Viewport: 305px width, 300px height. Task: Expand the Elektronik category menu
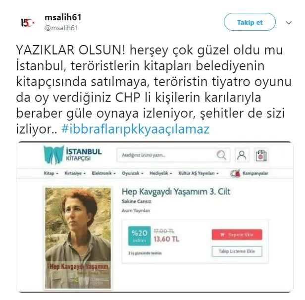(x=103, y=173)
